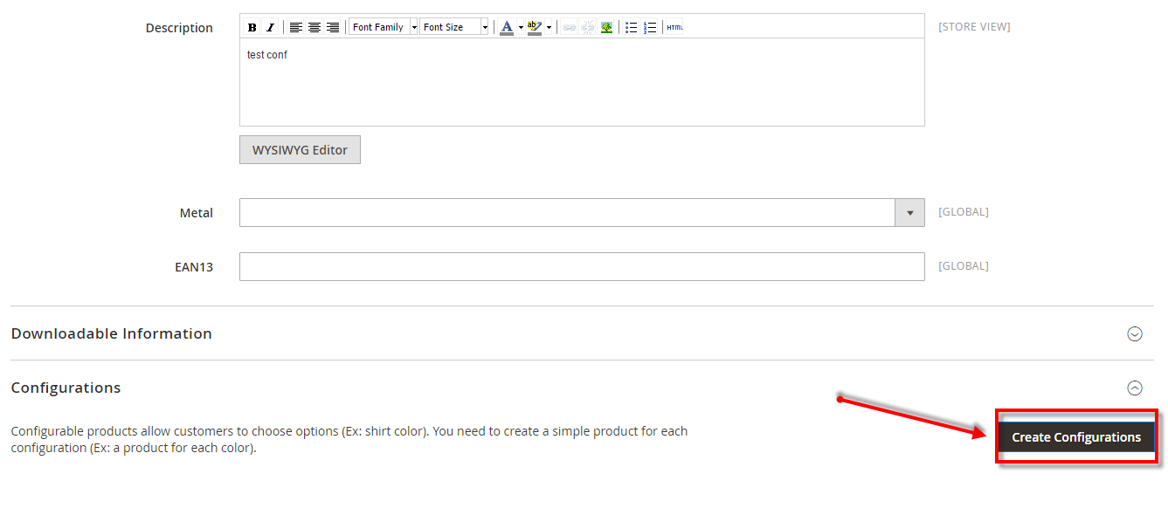Create a bulleted list
The width and height of the screenshot is (1168, 515).
[632, 27]
